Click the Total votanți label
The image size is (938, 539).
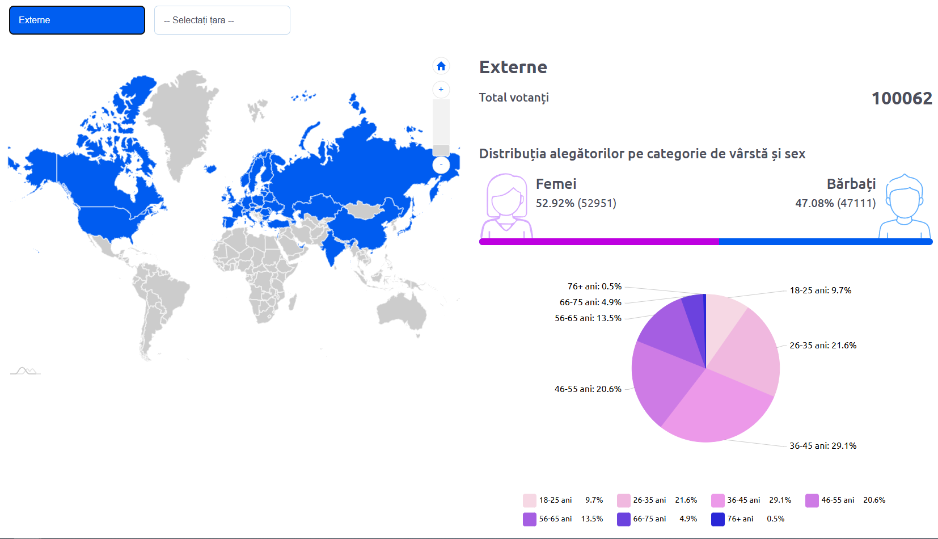(x=514, y=98)
